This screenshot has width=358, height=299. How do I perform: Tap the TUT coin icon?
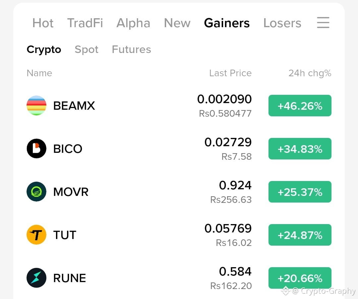pyautogui.click(x=36, y=235)
